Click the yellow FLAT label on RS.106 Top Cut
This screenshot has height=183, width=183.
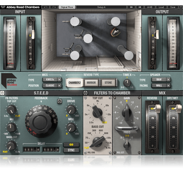pos(105,122)
